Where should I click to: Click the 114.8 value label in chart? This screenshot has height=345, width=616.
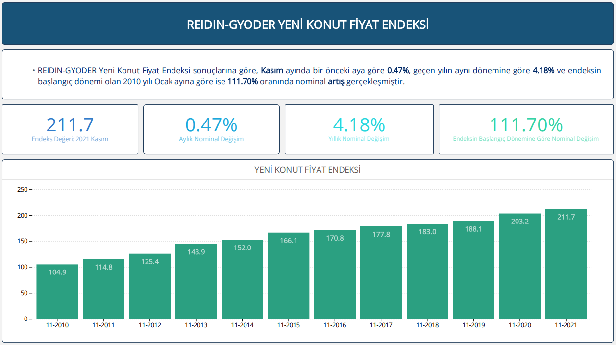point(103,267)
